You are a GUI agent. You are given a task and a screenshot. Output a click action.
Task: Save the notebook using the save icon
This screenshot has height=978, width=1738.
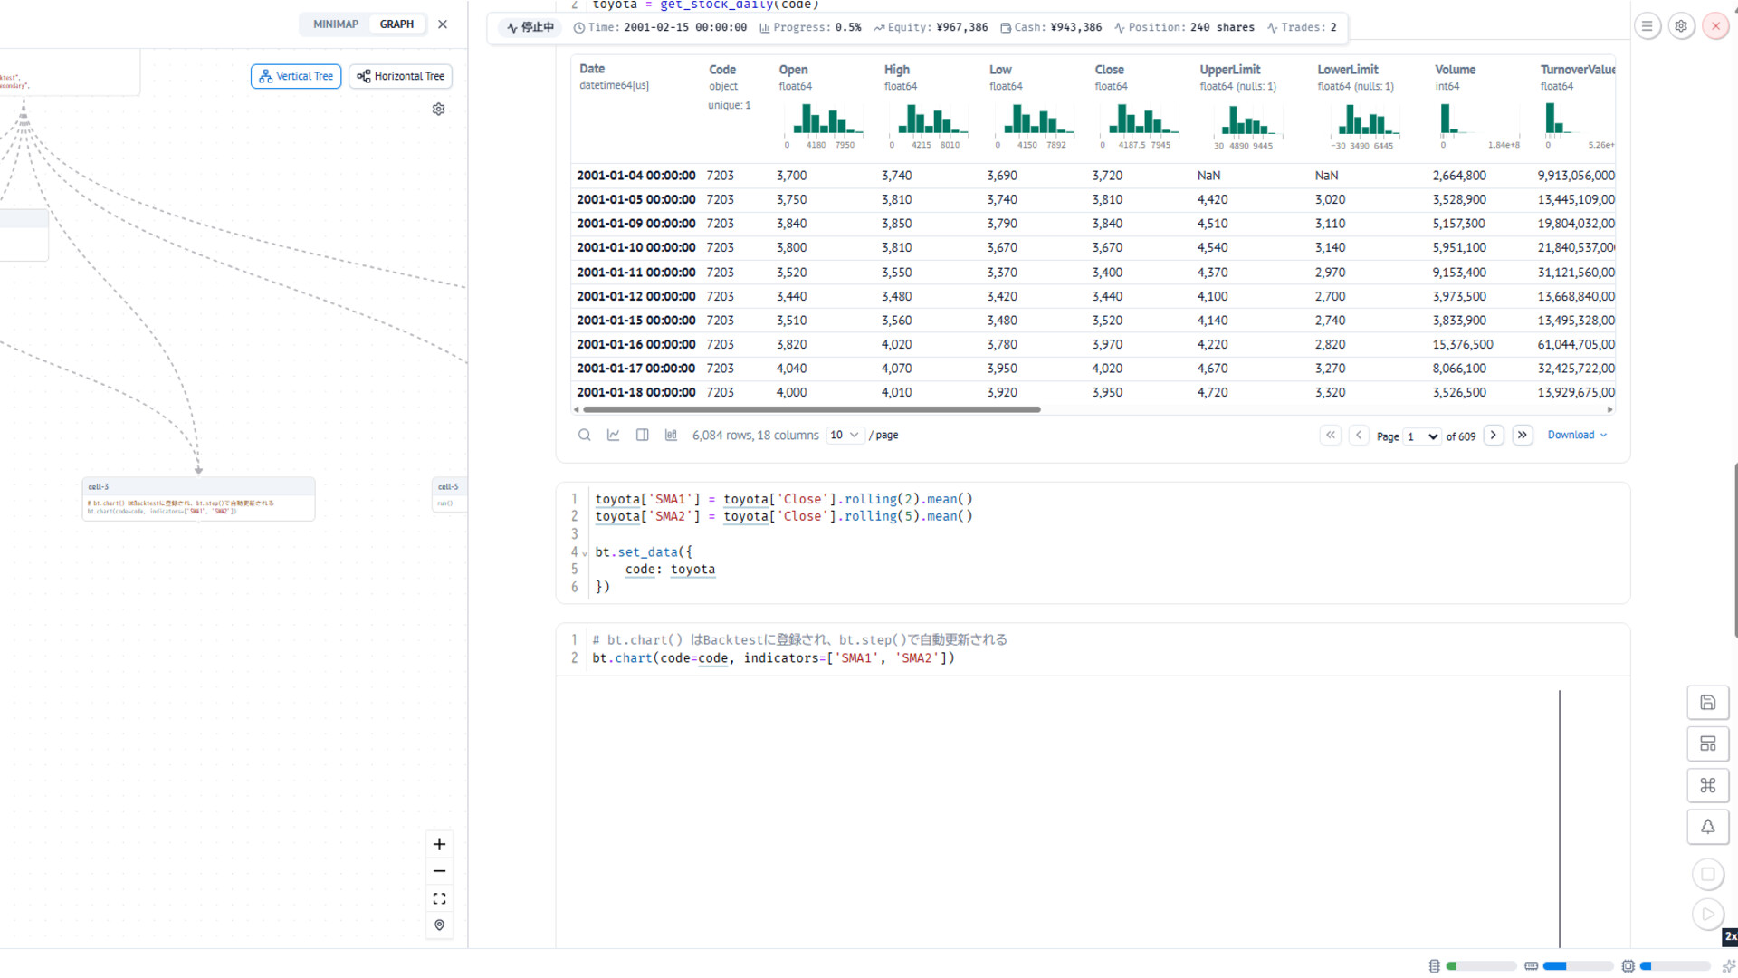[x=1708, y=702]
